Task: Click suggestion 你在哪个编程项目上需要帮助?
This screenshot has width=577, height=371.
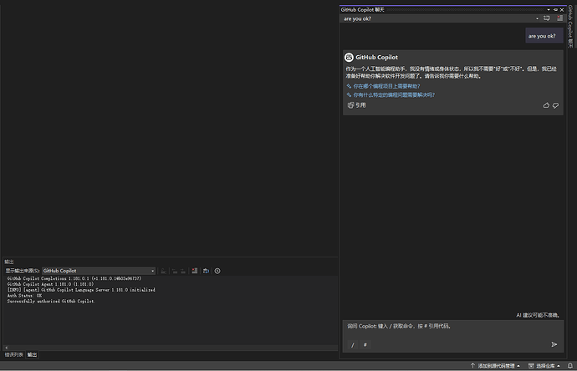Action: coord(386,86)
